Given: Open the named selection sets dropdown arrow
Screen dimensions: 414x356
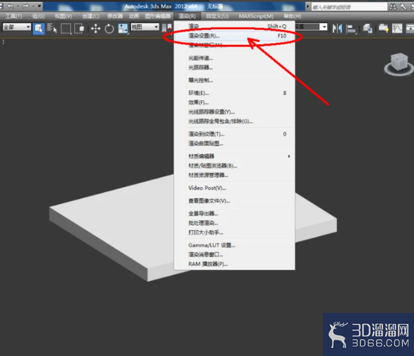Looking at the screenshot, I should click(x=324, y=27).
